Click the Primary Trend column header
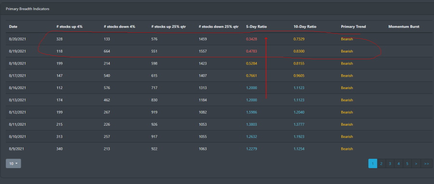This screenshot has width=434, height=184. pos(353,27)
